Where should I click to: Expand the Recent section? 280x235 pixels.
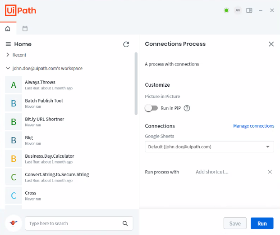[8, 55]
